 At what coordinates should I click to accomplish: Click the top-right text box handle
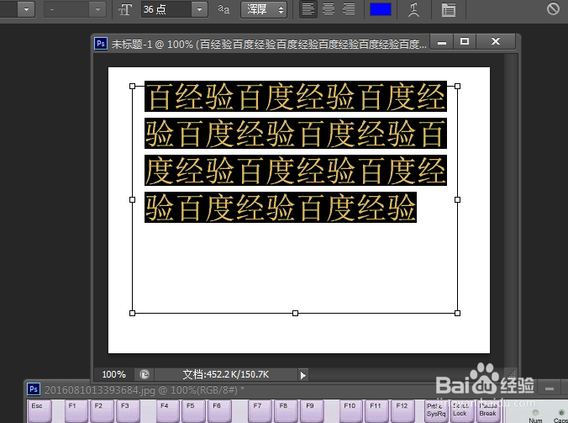click(458, 87)
